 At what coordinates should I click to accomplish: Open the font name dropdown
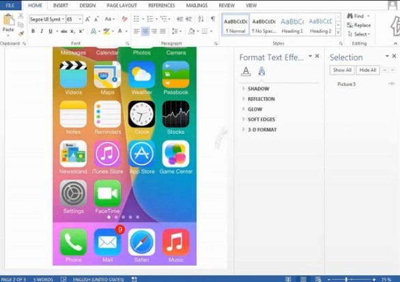tap(63, 19)
